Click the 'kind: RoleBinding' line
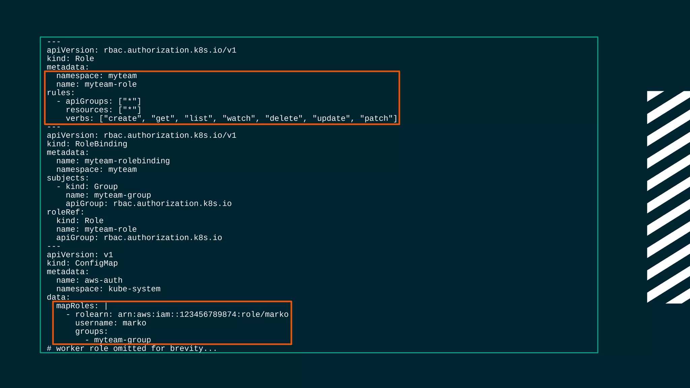690x388 pixels. [87, 144]
